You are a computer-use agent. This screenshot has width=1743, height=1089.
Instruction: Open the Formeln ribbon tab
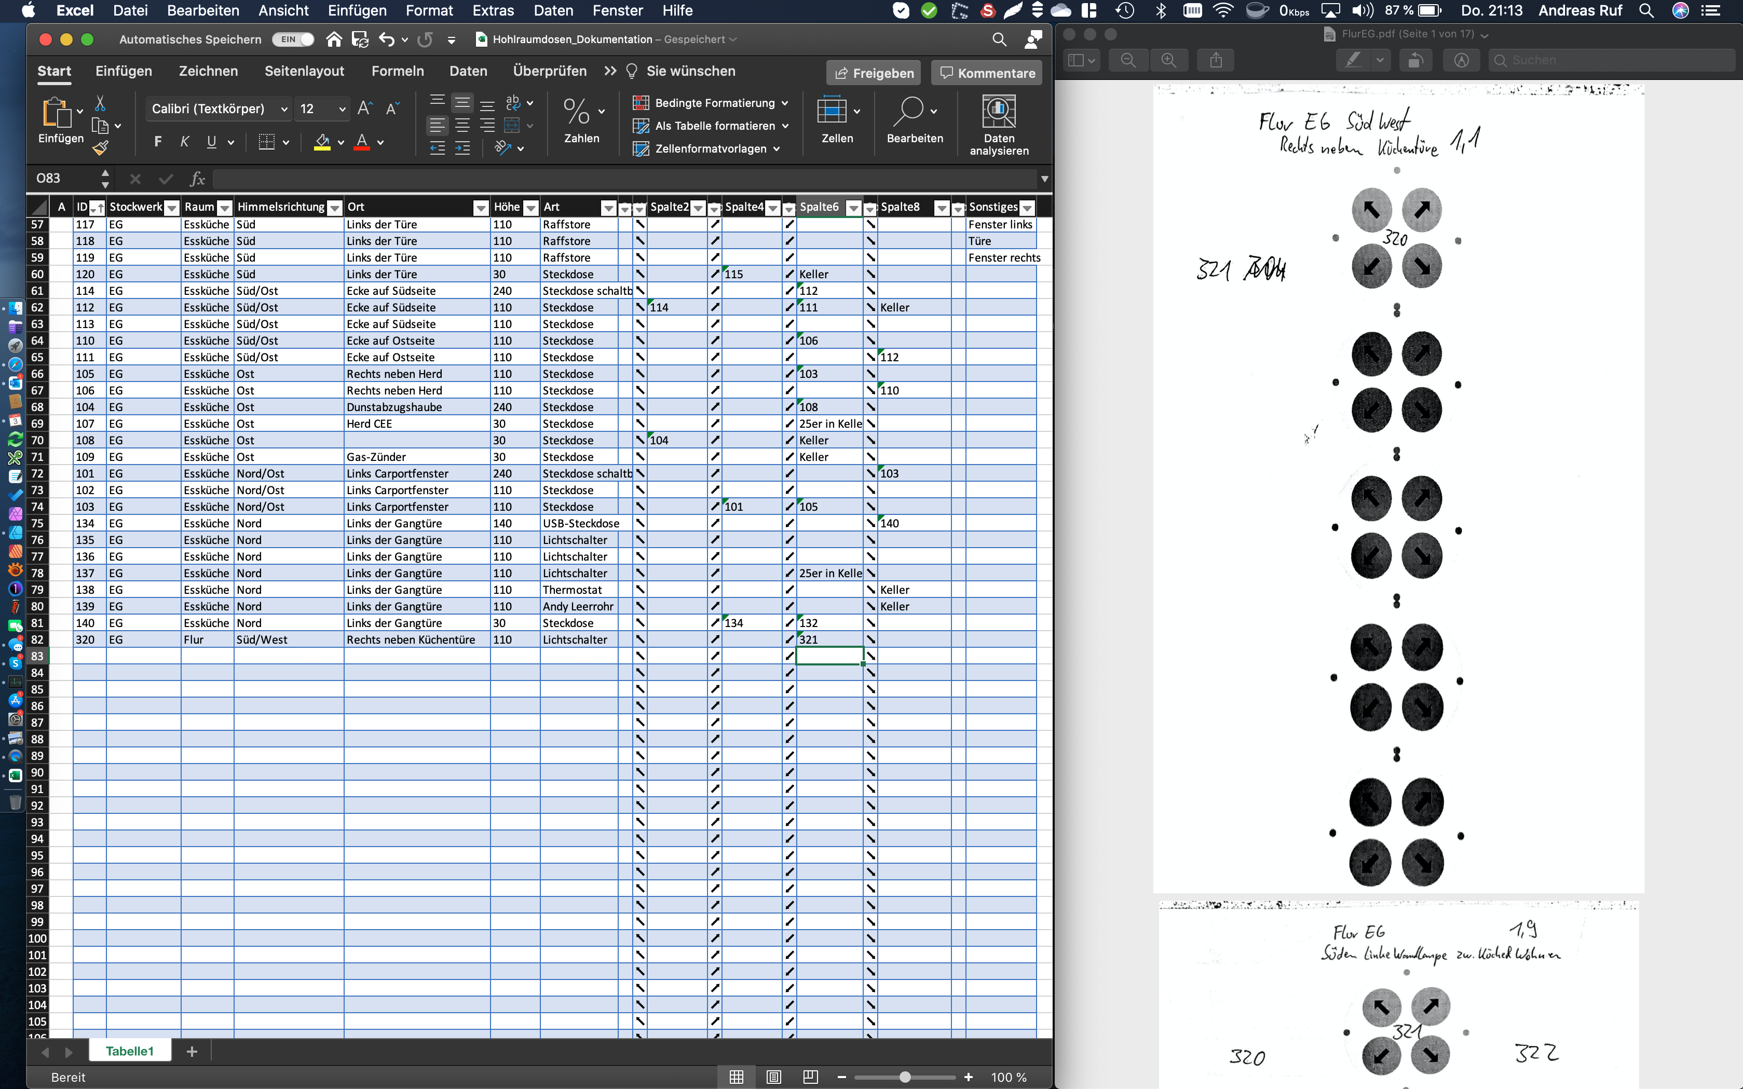[398, 71]
